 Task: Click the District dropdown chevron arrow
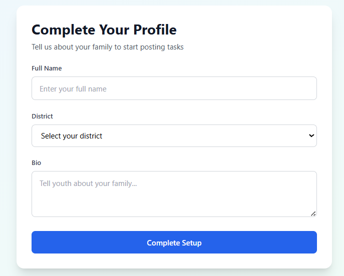pyautogui.click(x=311, y=135)
